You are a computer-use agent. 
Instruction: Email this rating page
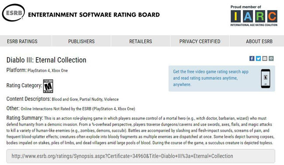tap(265, 59)
